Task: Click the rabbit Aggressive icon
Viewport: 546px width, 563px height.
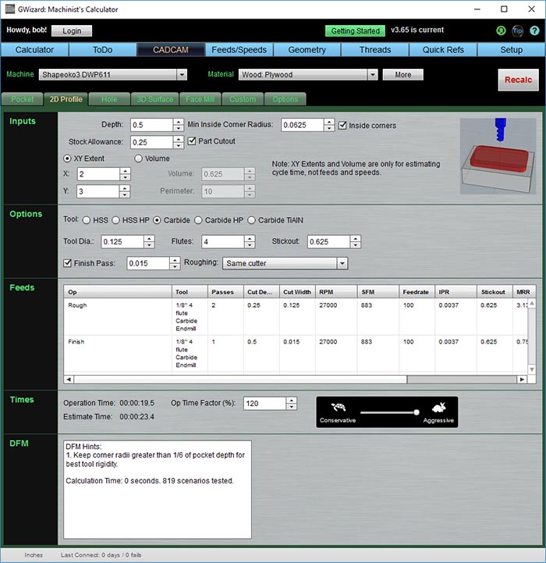Action: pos(438,408)
